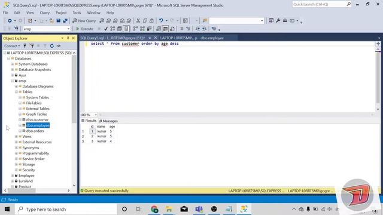Screen dimensions: 383x215
Task: Click the Display Estimated Execution Plan icon
Action: pos(113,29)
